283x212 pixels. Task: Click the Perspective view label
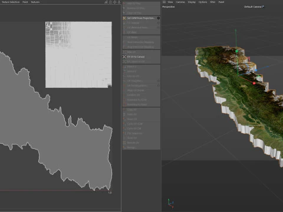pyautogui.click(x=169, y=6)
